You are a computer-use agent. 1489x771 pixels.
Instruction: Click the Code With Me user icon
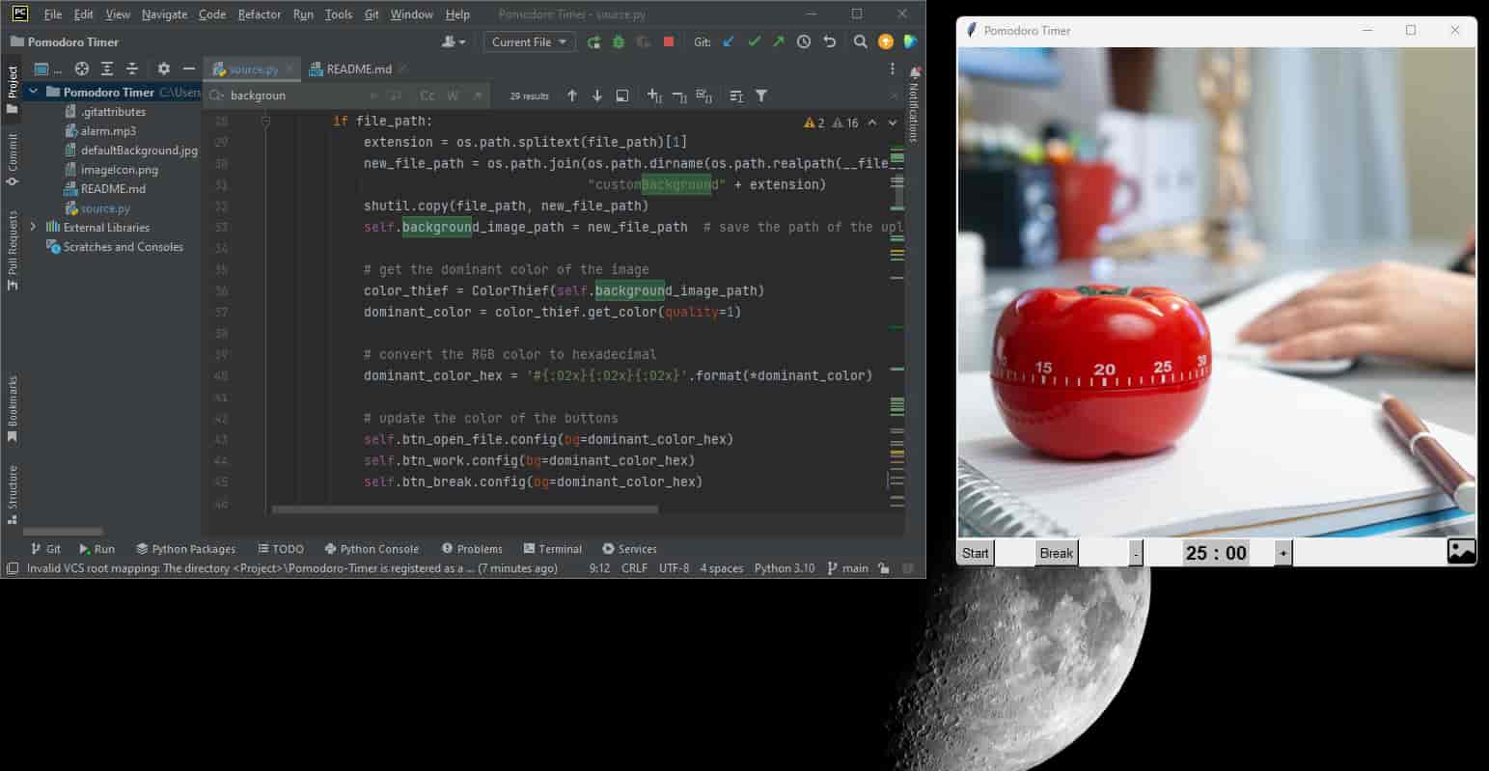pos(454,42)
